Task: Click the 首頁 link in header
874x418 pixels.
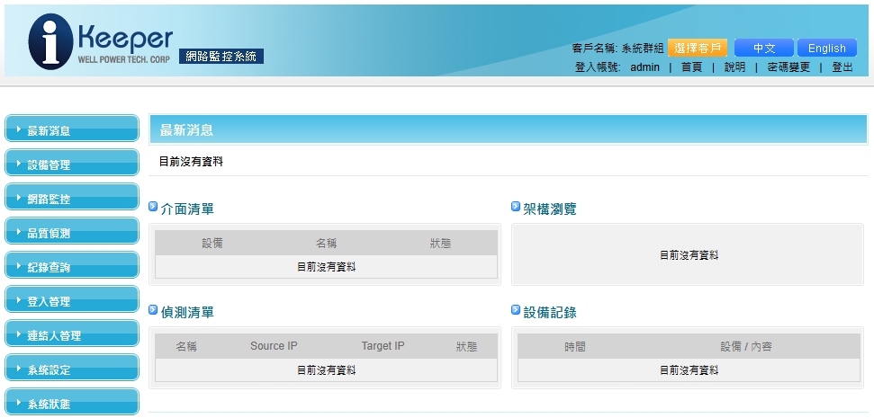Action: coord(691,67)
